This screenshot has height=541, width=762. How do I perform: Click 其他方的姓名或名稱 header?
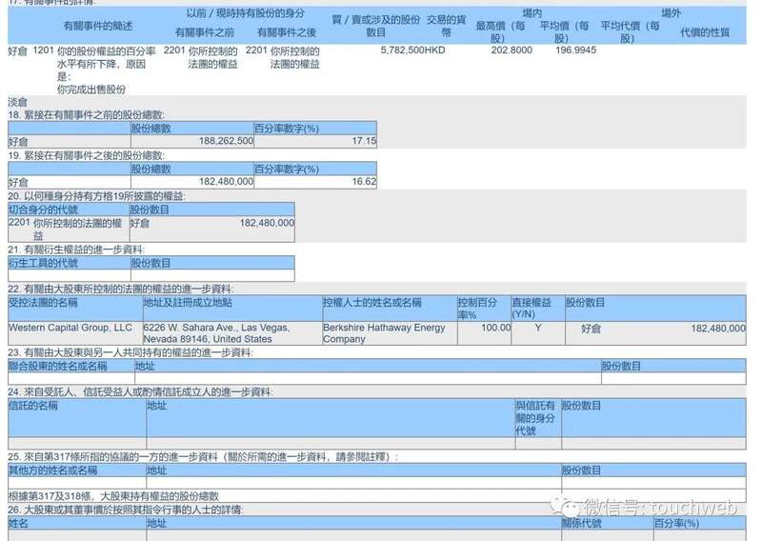tap(52, 471)
